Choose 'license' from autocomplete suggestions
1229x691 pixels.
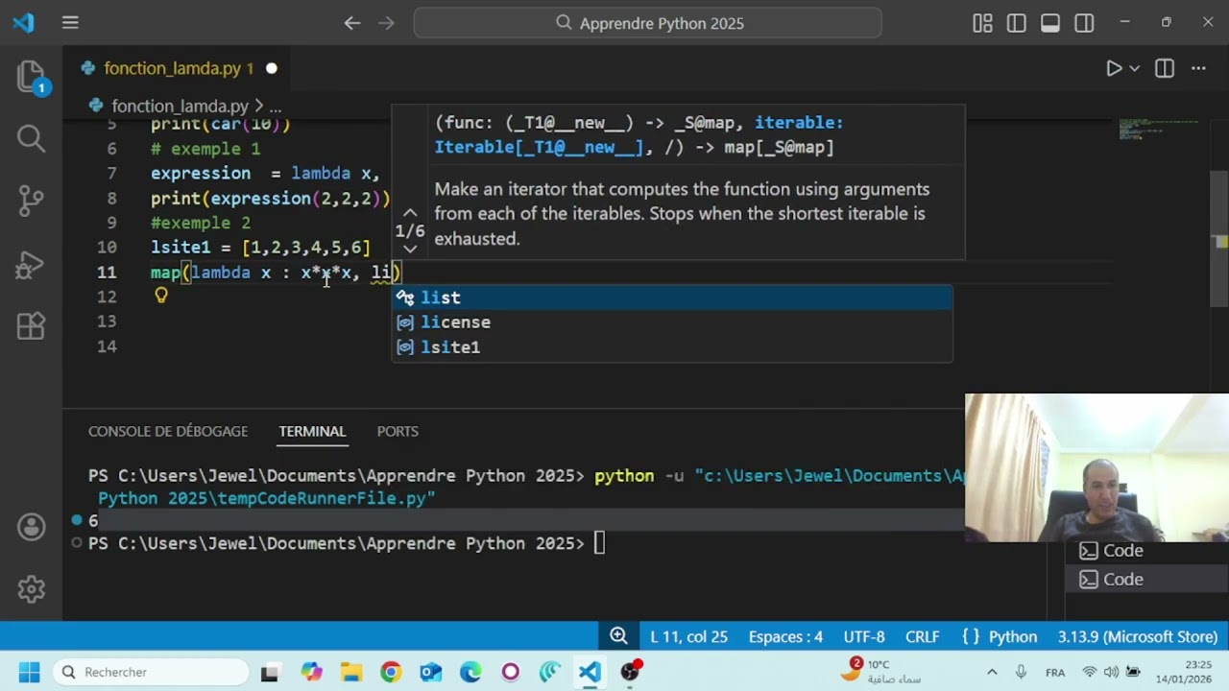pos(672,322)
